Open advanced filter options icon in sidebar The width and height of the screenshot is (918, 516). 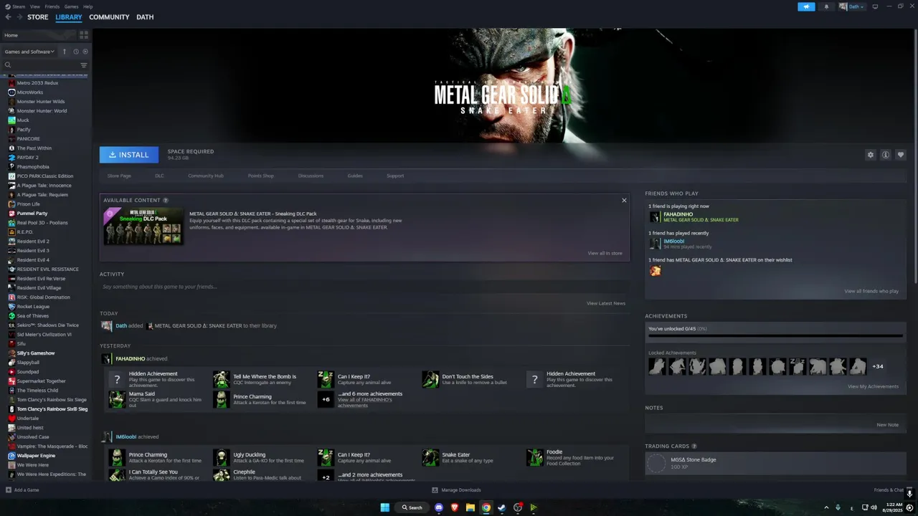pos(84,65)
